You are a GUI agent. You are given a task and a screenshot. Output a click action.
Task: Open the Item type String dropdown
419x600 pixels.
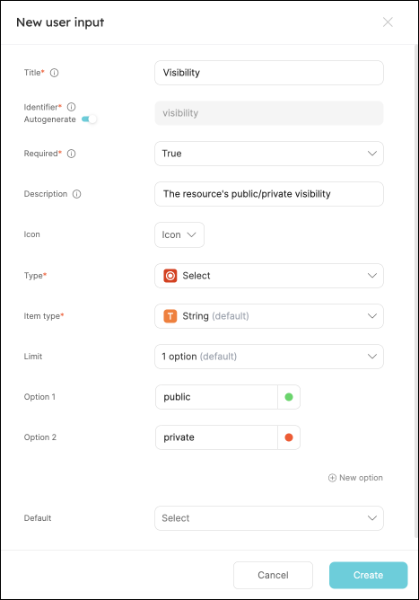(x=269, y=316)
